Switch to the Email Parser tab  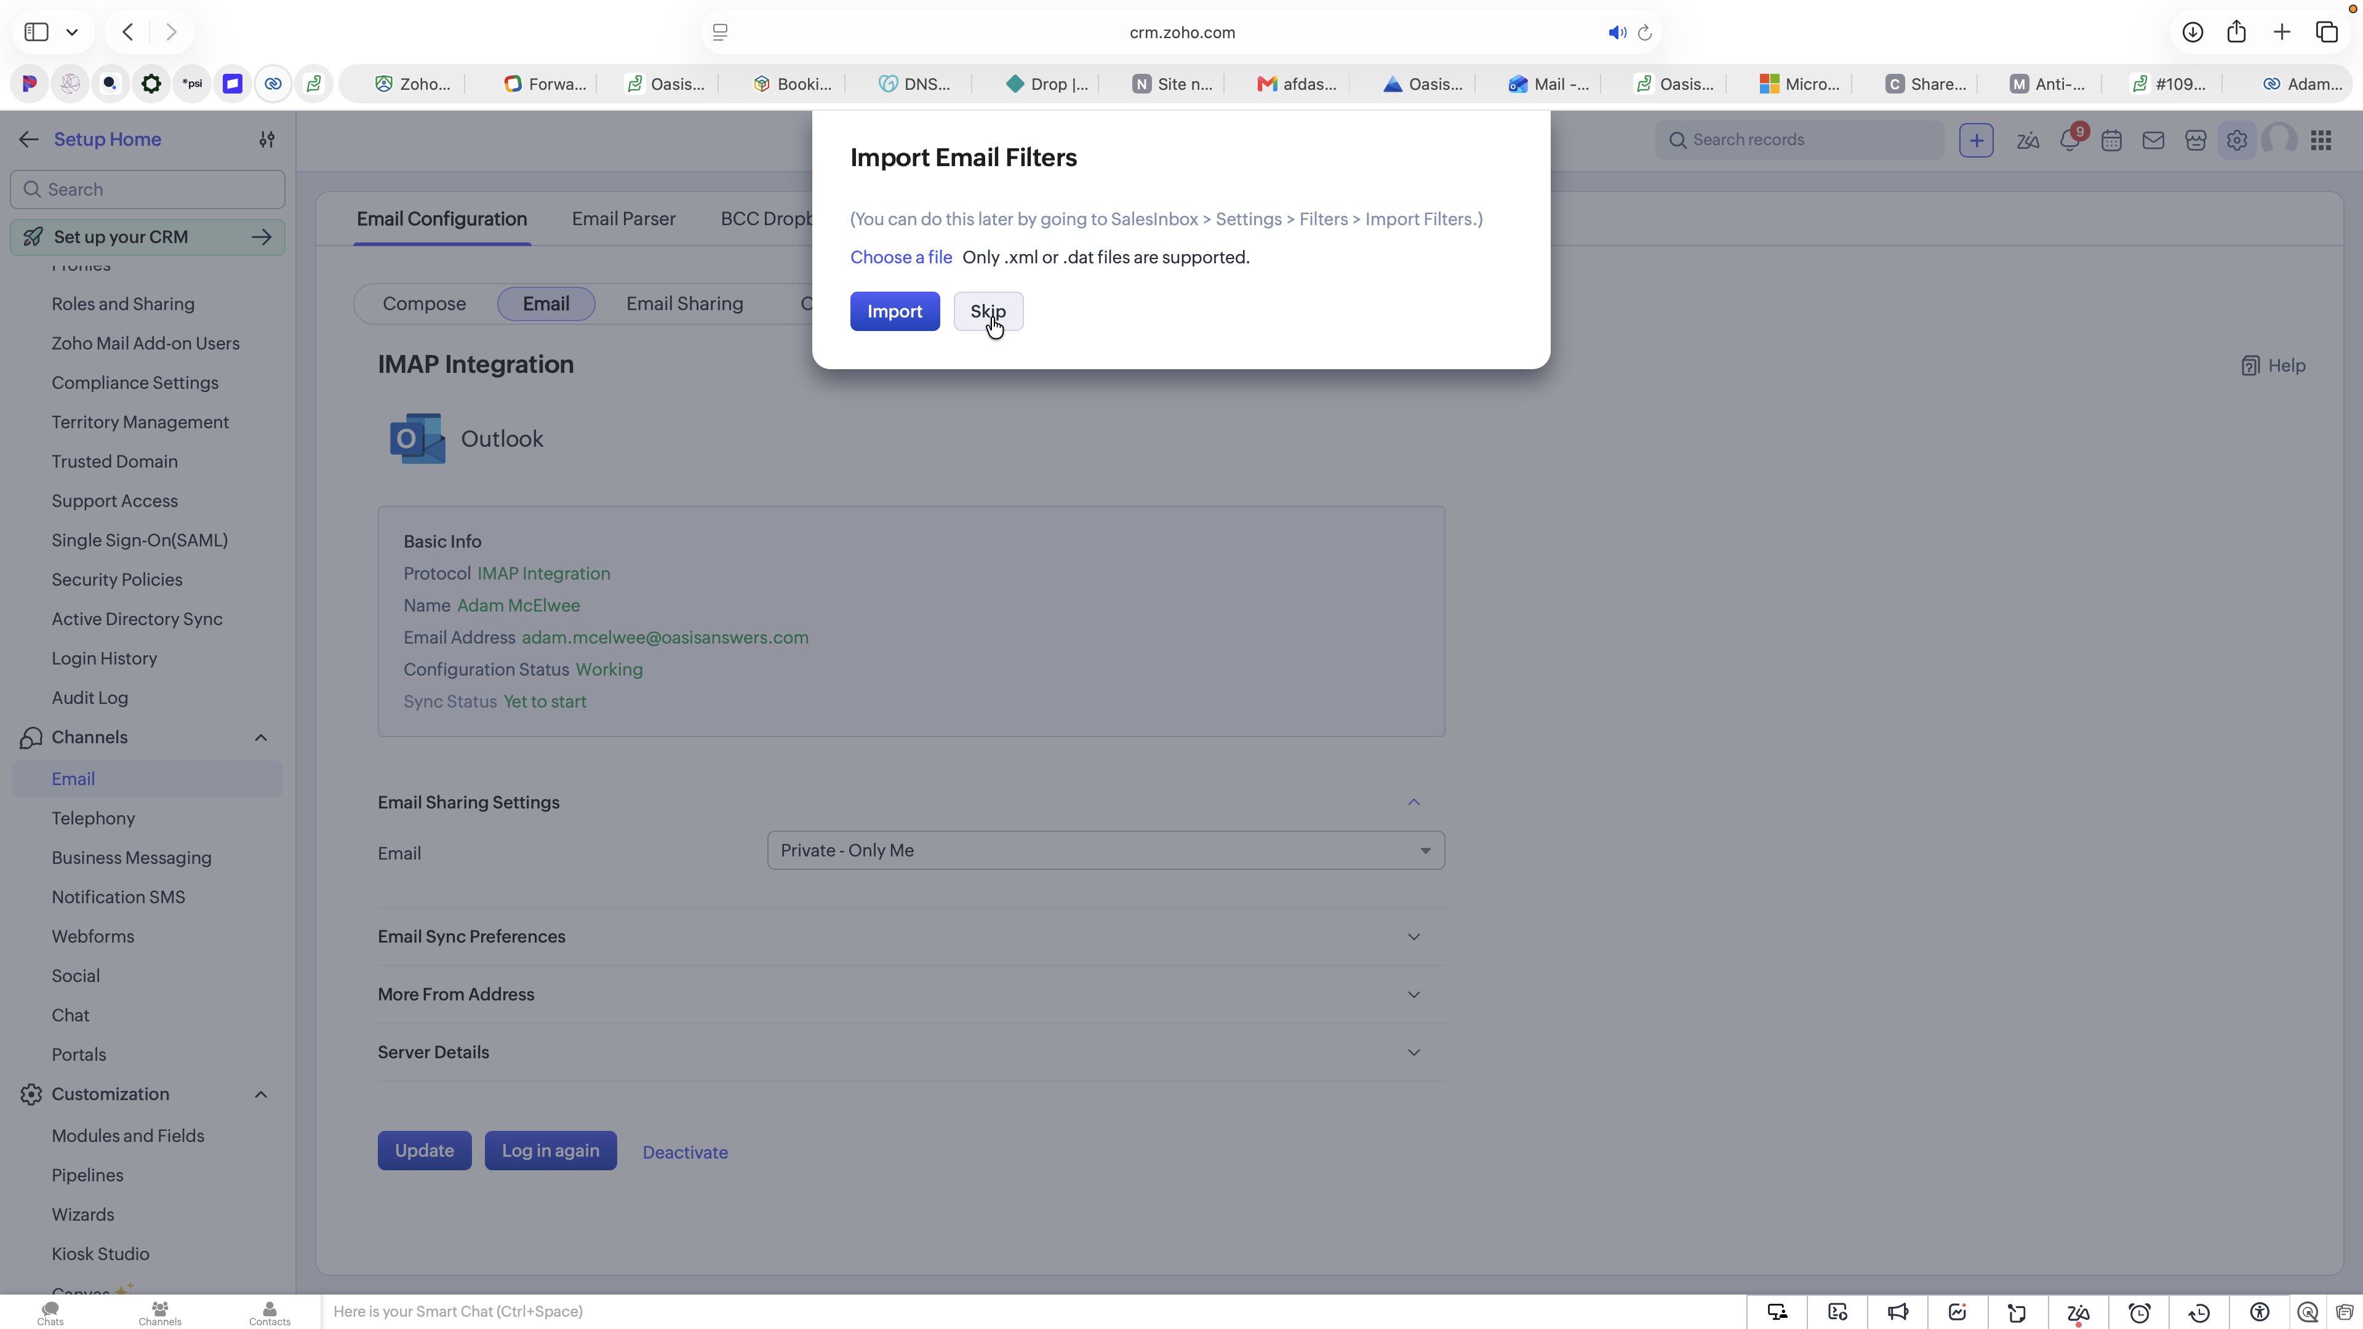pyautogui.click(x=624, y=218)
